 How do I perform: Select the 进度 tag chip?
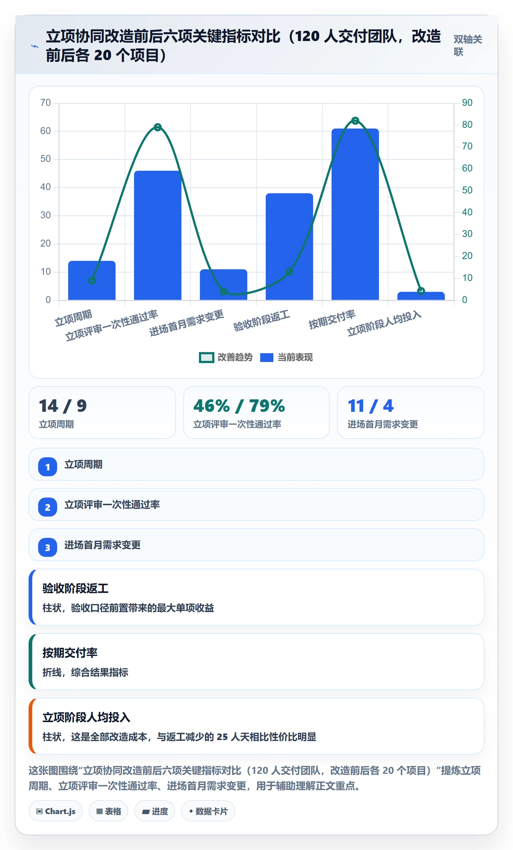tap(155, 811)
